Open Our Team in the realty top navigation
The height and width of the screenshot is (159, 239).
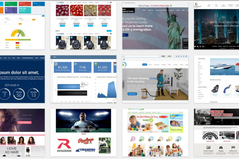216,5
